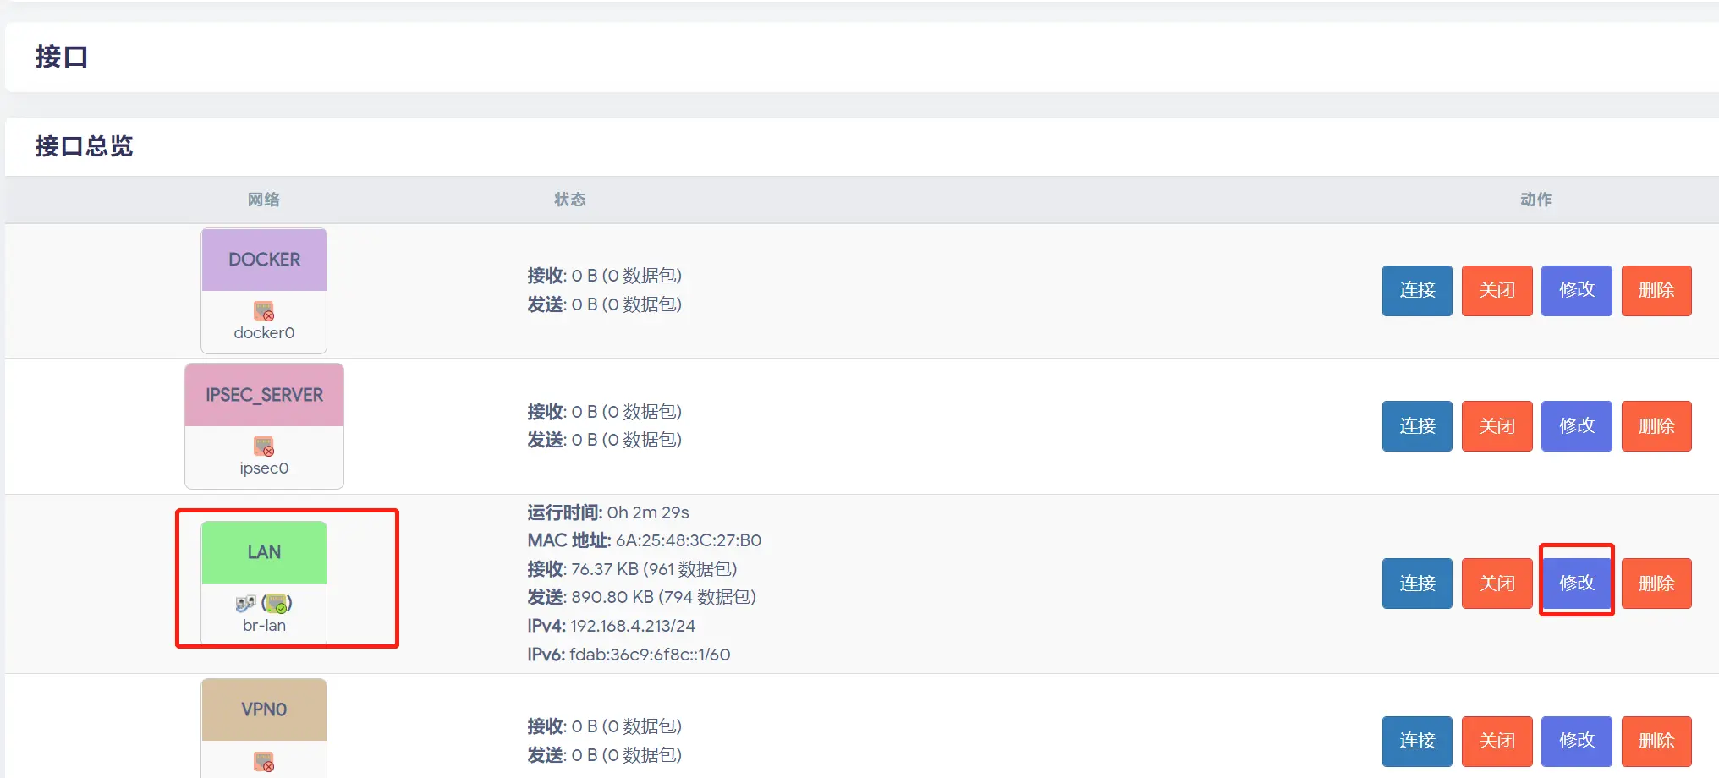Image resolution: width=1719 pixels, height=778 pixels.
Task: Open 修改 for the LAN interface
Action: coord(1577,583)
